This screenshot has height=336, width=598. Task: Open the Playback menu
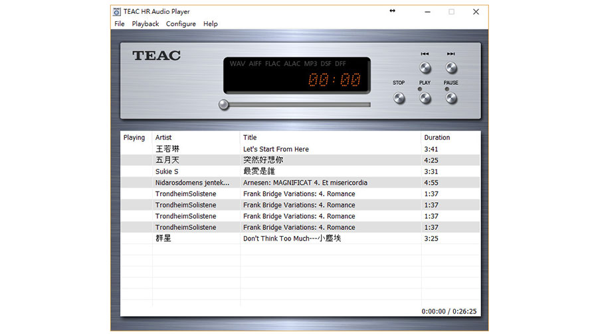146,24
